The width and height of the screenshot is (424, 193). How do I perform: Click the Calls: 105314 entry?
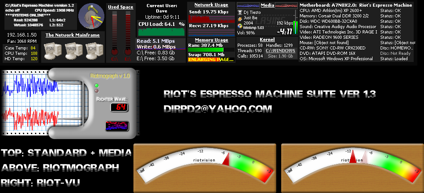(250, 56)
